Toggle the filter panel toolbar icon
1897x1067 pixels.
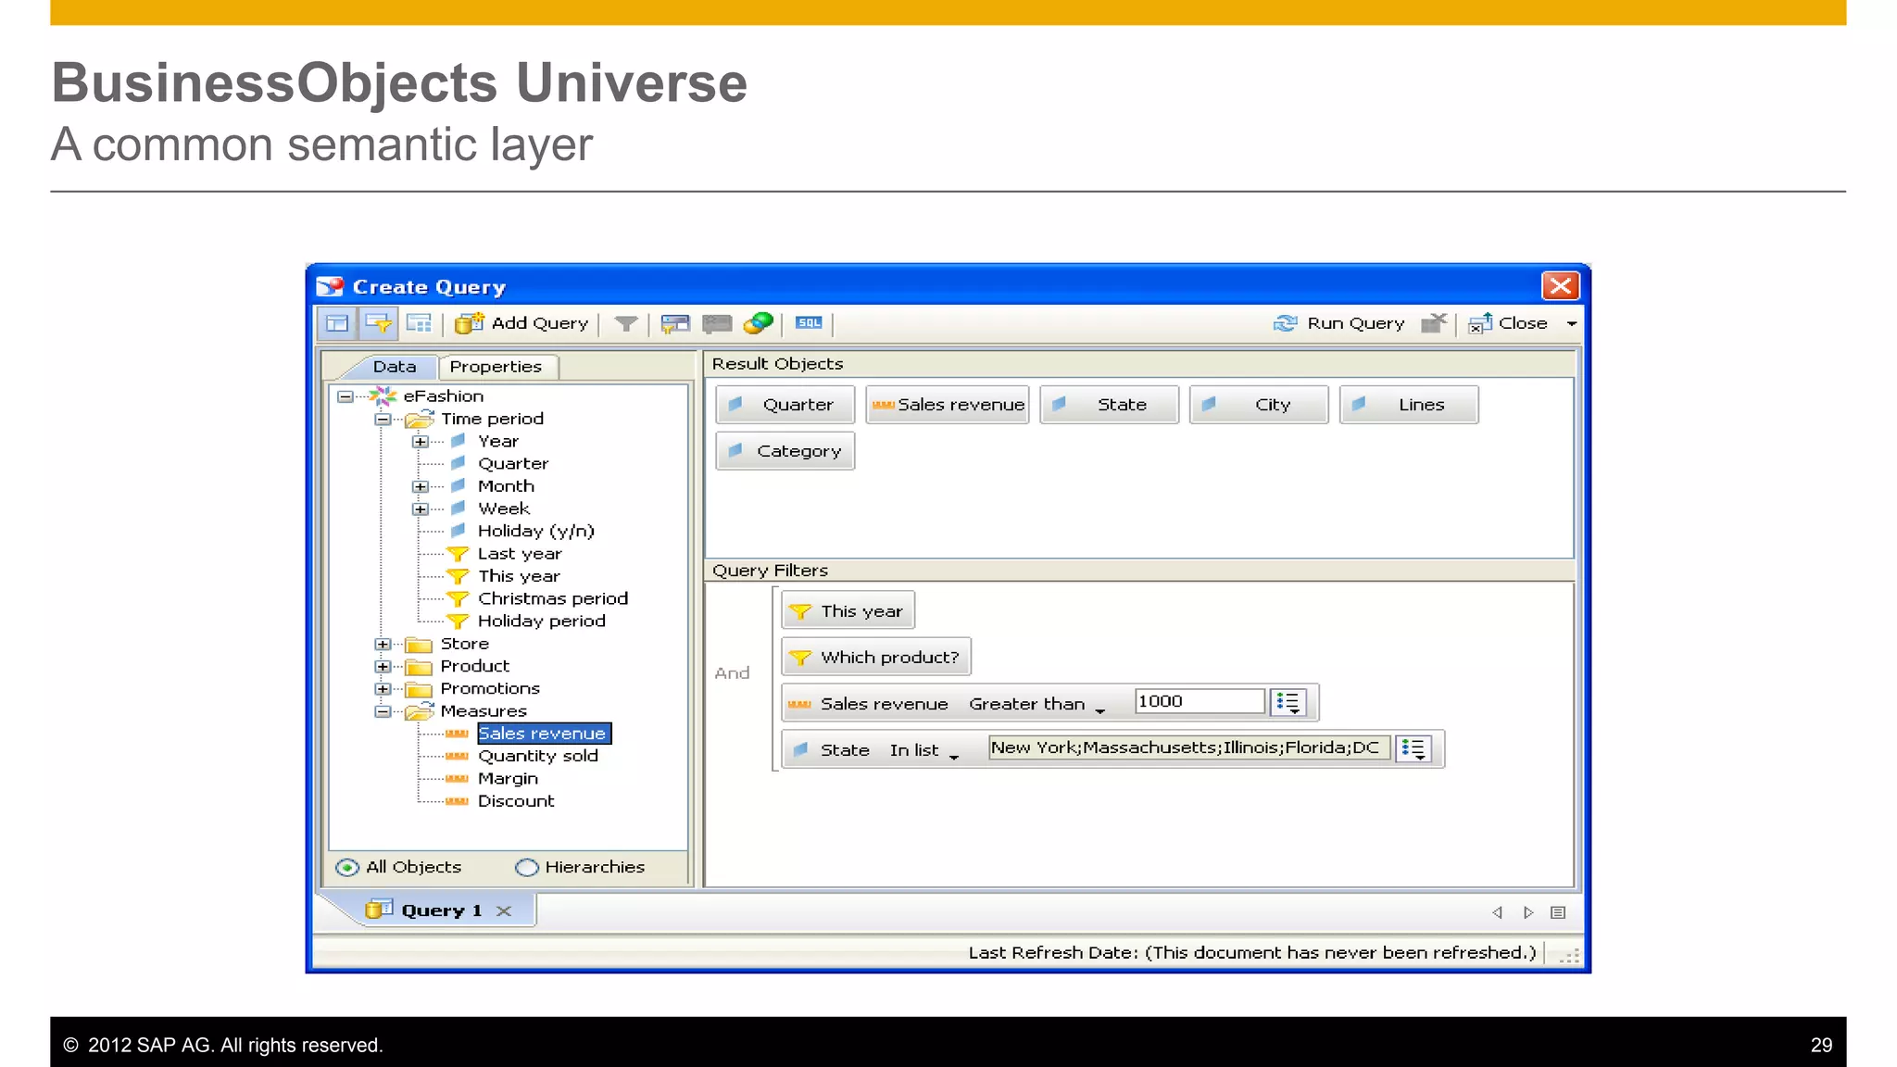click(x=378, y=323)
